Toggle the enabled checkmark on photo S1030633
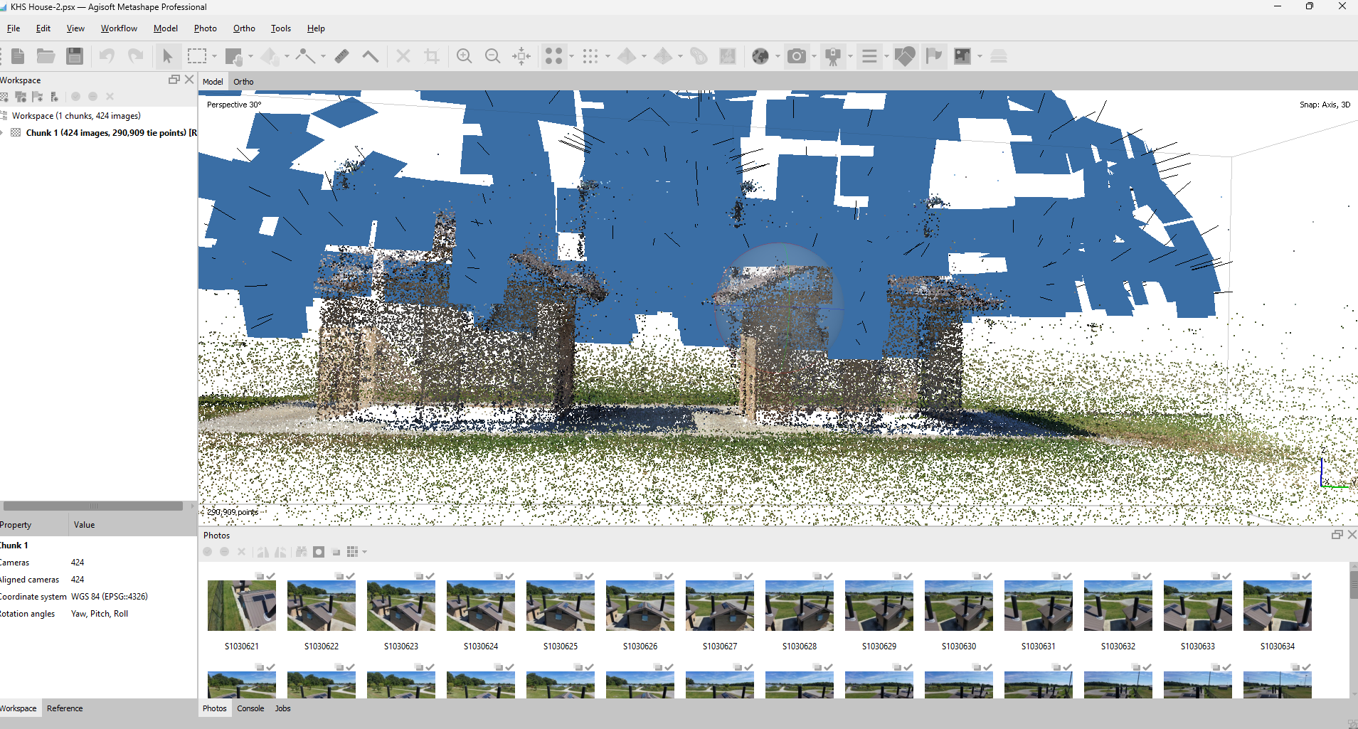 coord(1227,576)
